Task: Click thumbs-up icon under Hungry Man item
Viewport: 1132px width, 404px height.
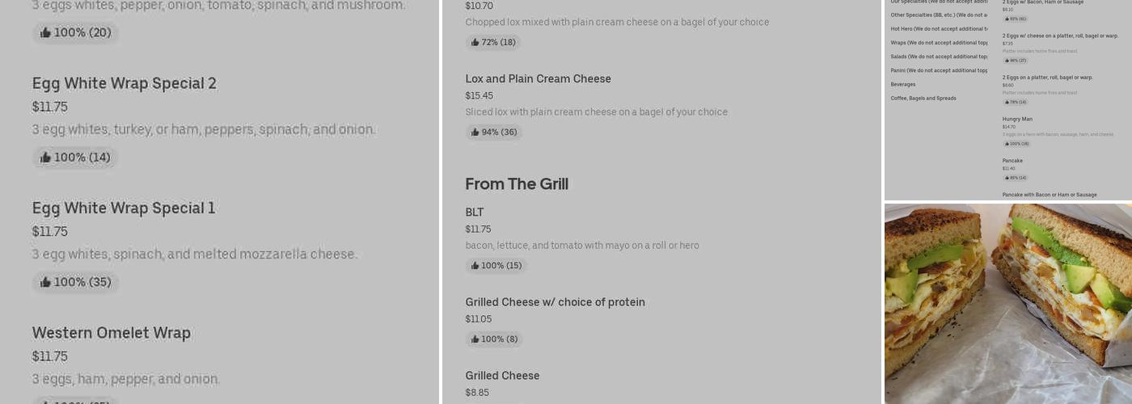Action: [x=1007, y=144]
